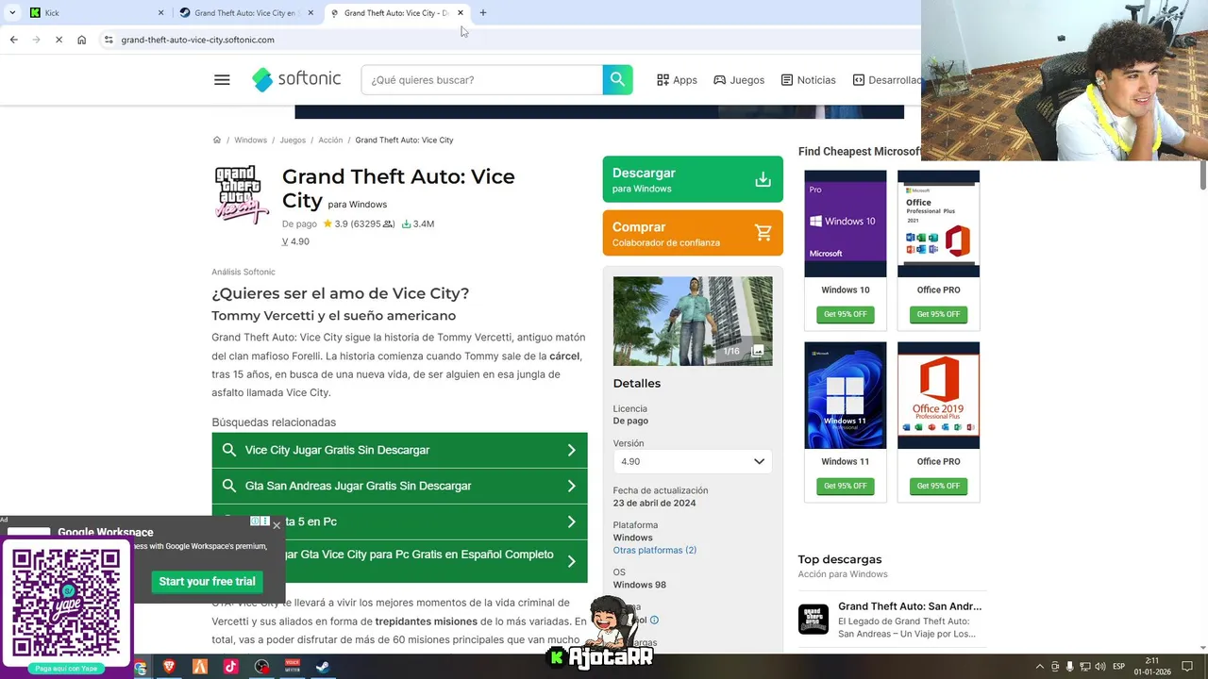Click 'Get 95% OFF' under Windows 11

pyautogui.click(x=846, y=486)
